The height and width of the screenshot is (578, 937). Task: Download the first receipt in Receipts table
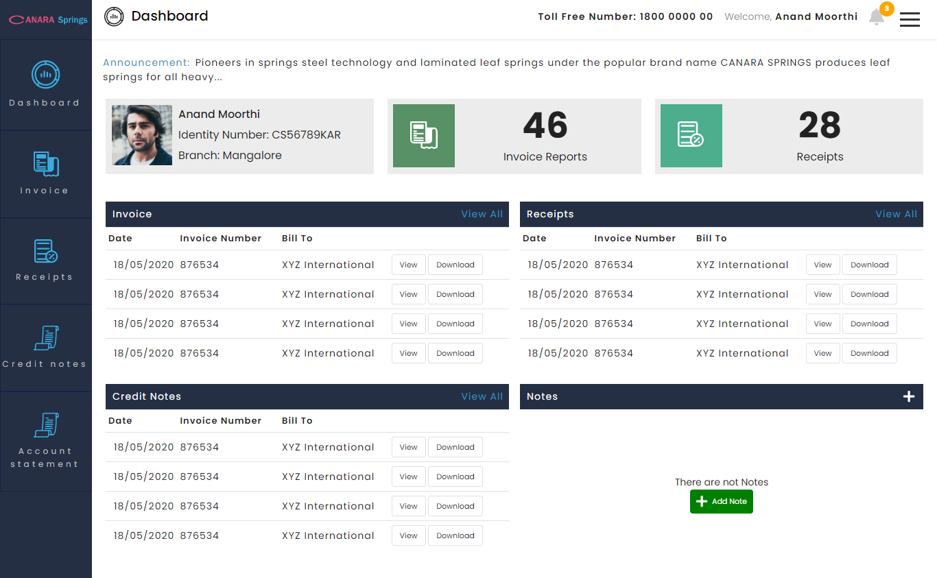point(869,265)
